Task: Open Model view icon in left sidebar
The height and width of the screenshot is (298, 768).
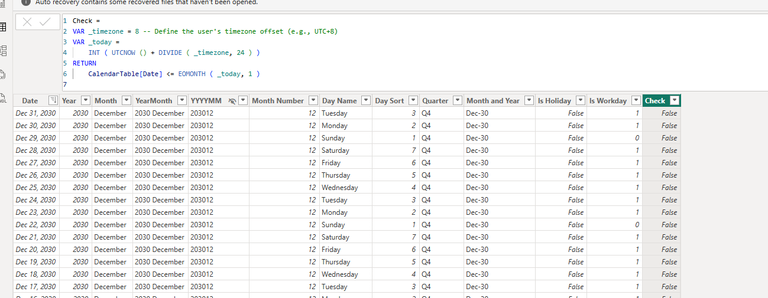Action: click(3, 51)
